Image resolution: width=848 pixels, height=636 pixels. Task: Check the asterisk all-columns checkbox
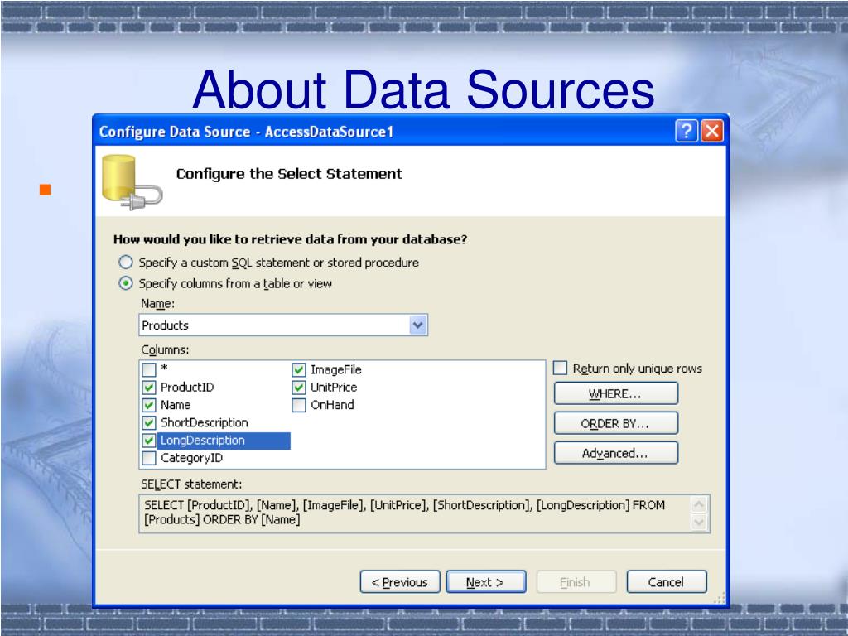click(149, 370)
